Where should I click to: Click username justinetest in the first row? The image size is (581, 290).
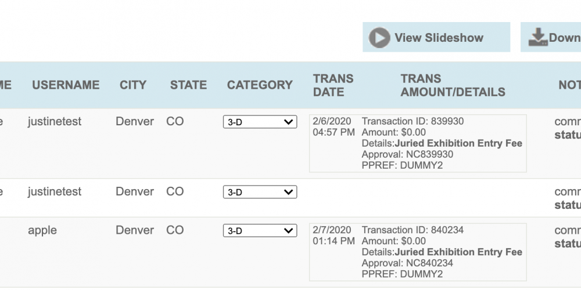coord(55,121)
